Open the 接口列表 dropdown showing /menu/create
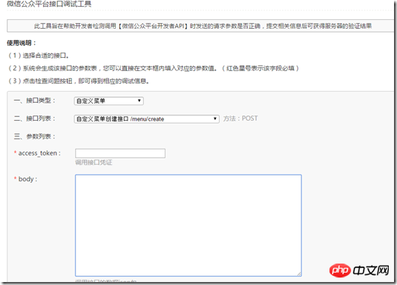Screen dimensions: 397x285 click(x=147, y=119)
